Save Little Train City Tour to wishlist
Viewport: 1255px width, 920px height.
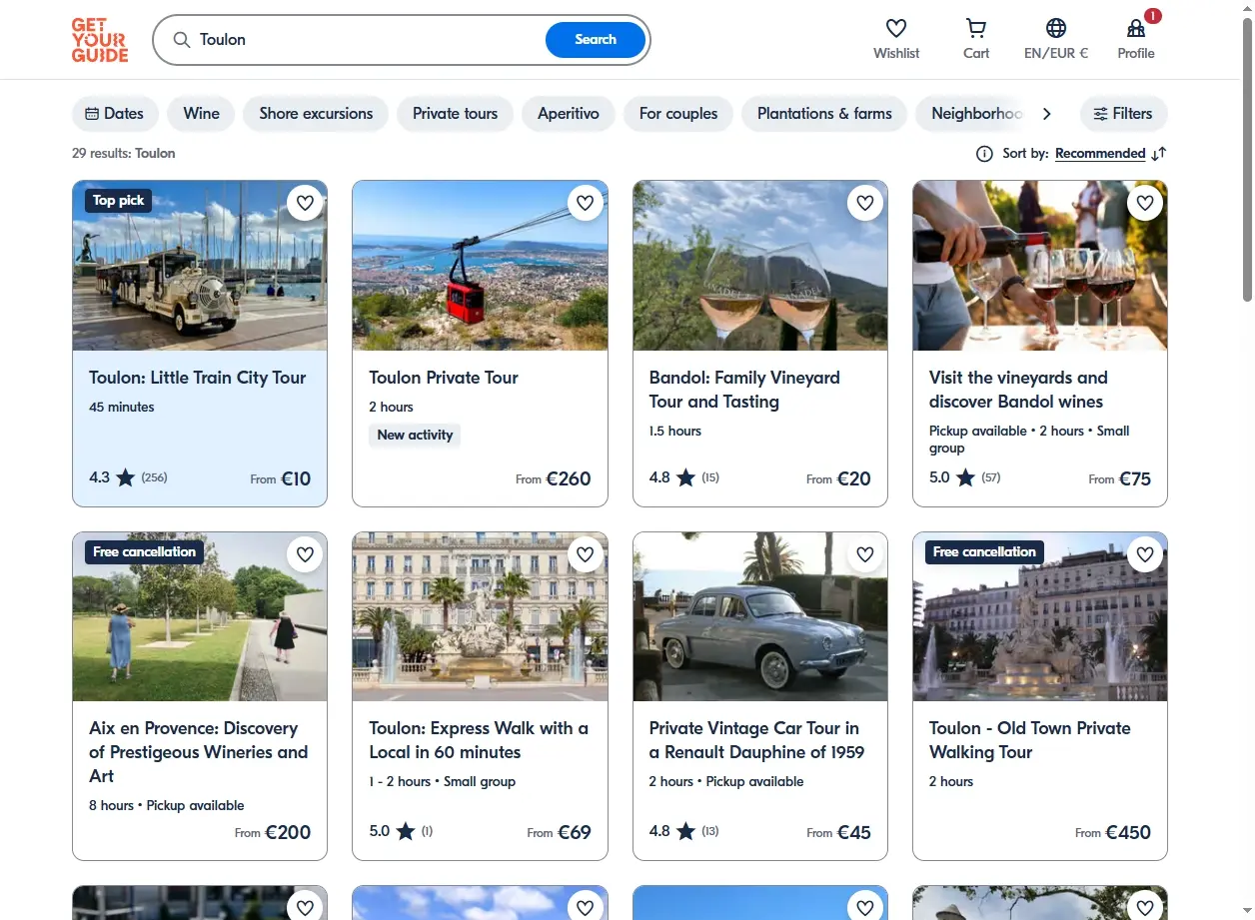305,203
